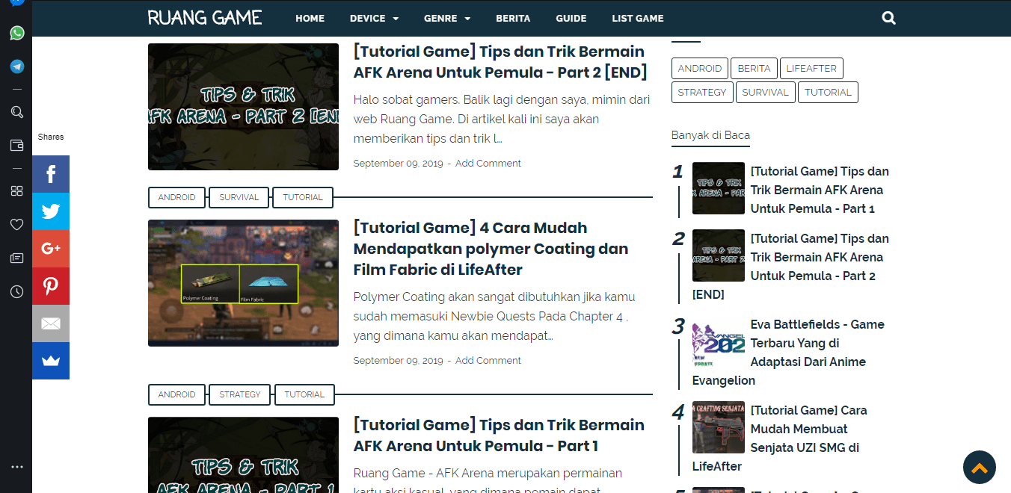The height and width of the screenshot is (493, 1011).
Task: Open the news icon in the sidebar
Action: tap(16, 258)
